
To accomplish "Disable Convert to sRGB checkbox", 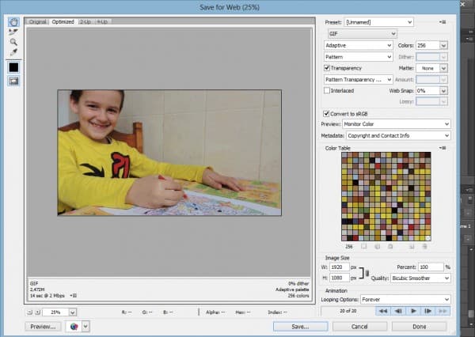I will coord(327,114).
